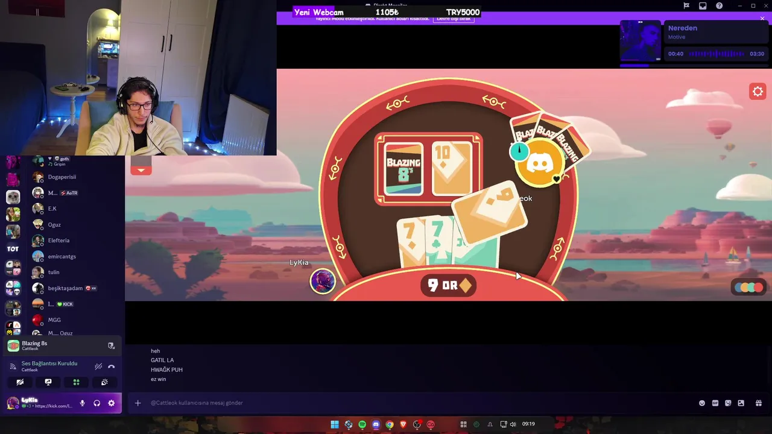Open Spotify from the taskbar
Viewport: 772px width, 434px height.
[362, 424]
